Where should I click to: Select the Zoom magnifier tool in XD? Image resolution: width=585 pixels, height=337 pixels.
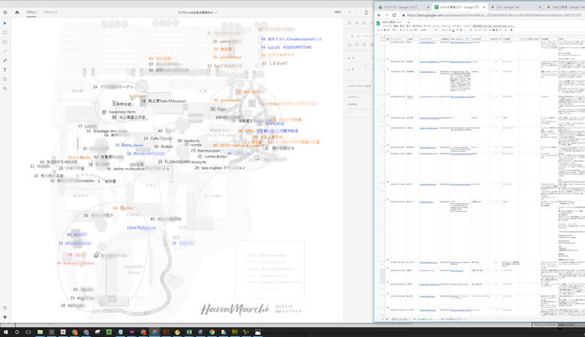(x=4, y=89)
